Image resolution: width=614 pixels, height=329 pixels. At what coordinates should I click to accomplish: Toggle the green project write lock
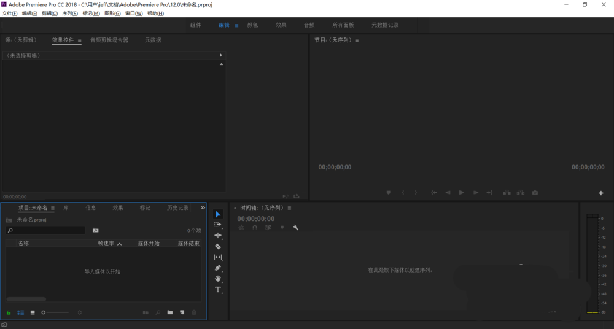(8, 312)
